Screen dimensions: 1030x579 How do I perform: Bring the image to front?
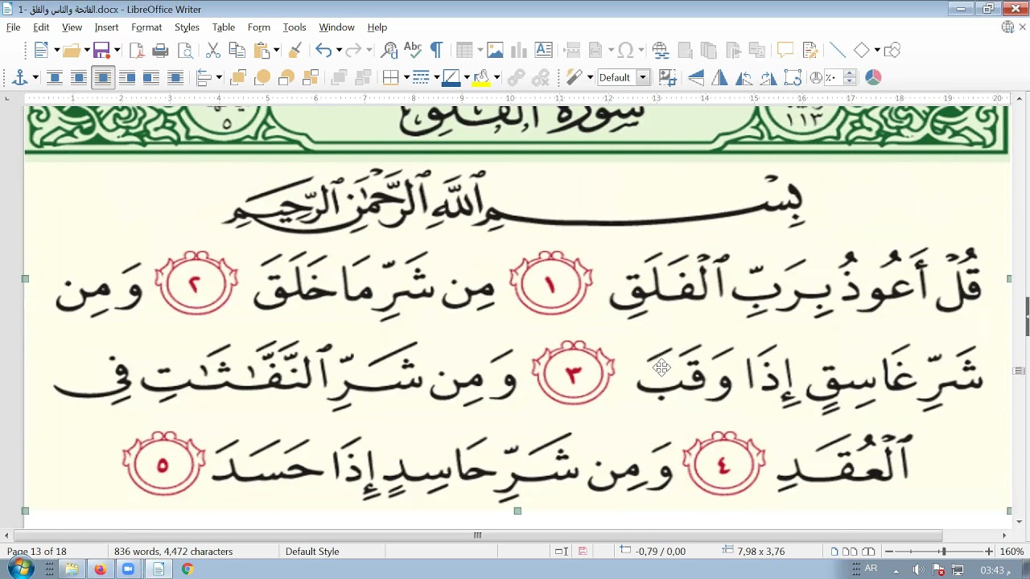tap(238, 78)
